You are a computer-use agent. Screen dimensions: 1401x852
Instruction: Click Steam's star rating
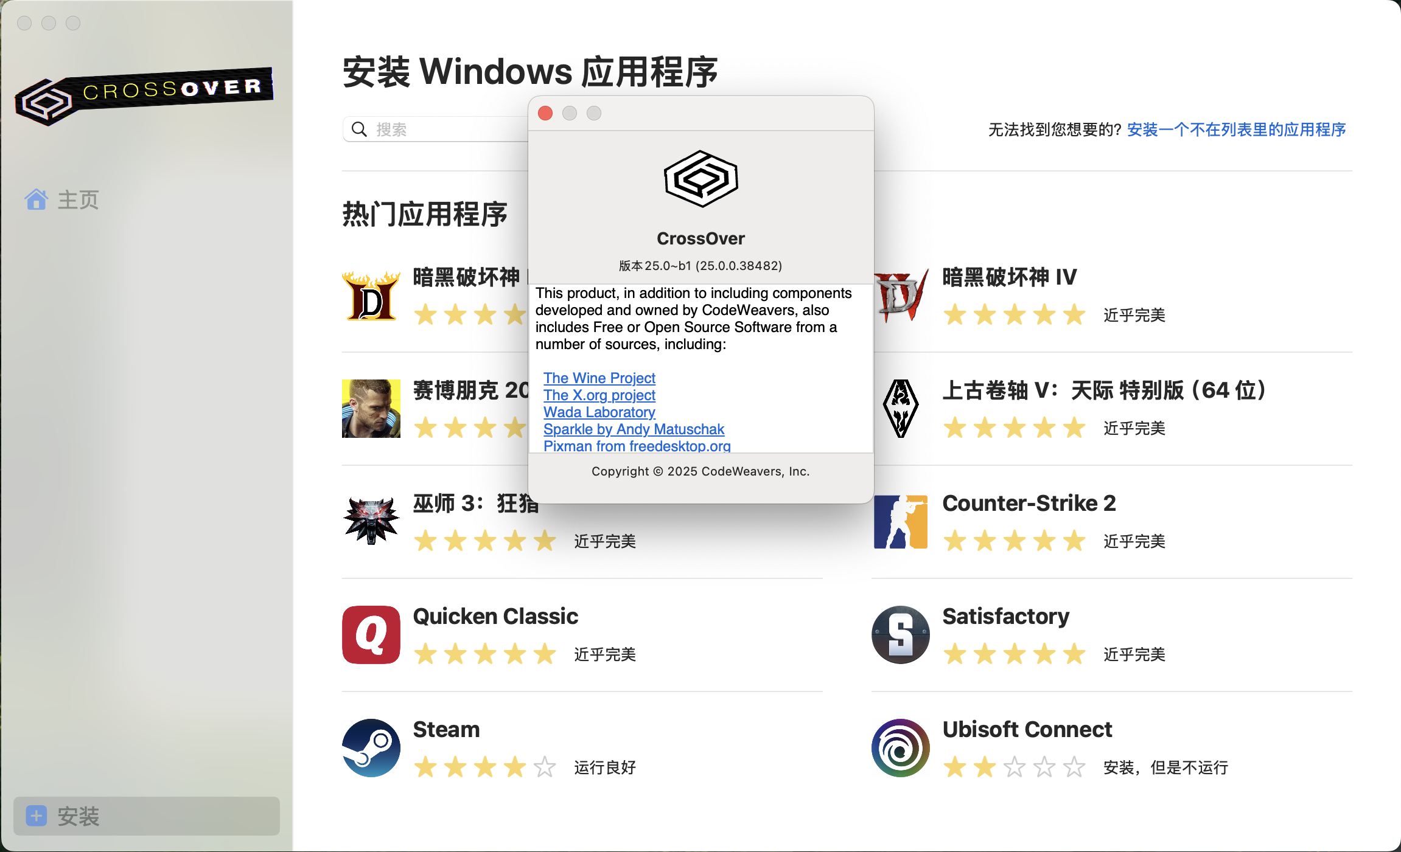(484, 767)
